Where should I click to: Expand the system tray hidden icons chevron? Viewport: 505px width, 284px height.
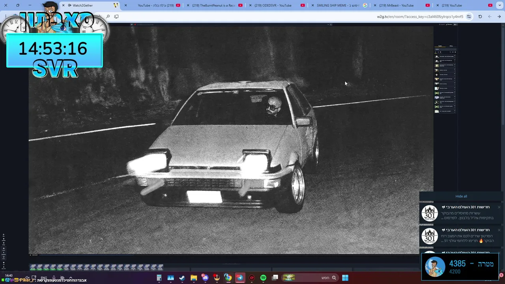[71, 278]
